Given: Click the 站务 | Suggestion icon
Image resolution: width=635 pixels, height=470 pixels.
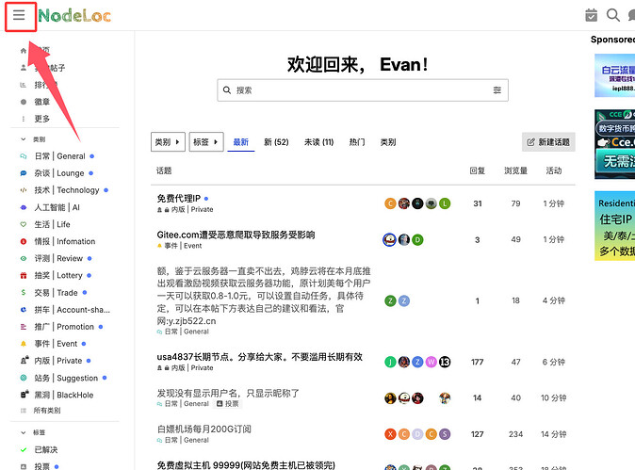Looking at the screenshot, I should pos(24,378).
